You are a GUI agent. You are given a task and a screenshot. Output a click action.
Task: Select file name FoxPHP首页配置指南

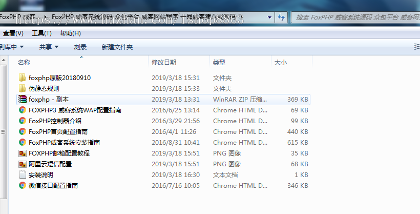pyautogui.click(x=58, y=131)
